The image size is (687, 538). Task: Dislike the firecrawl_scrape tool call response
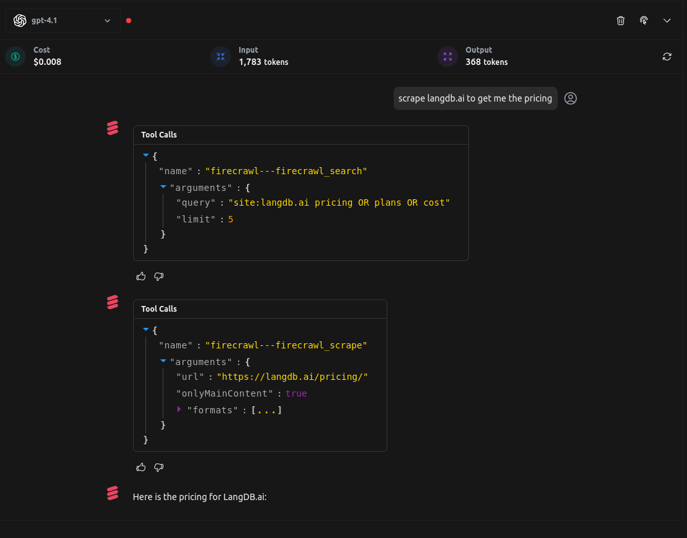pyautogui.click(x=159, y=467)
